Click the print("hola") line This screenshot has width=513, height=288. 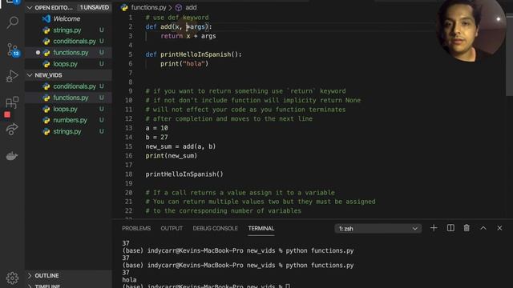[x=184, y=64]
